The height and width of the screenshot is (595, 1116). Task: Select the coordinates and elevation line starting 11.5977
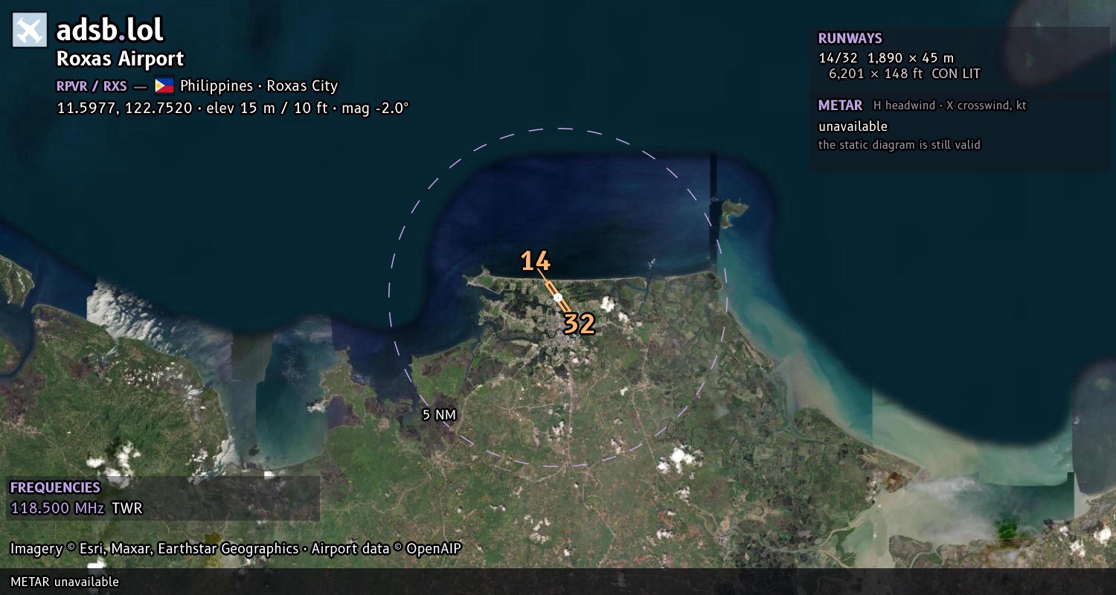point(233,108)
